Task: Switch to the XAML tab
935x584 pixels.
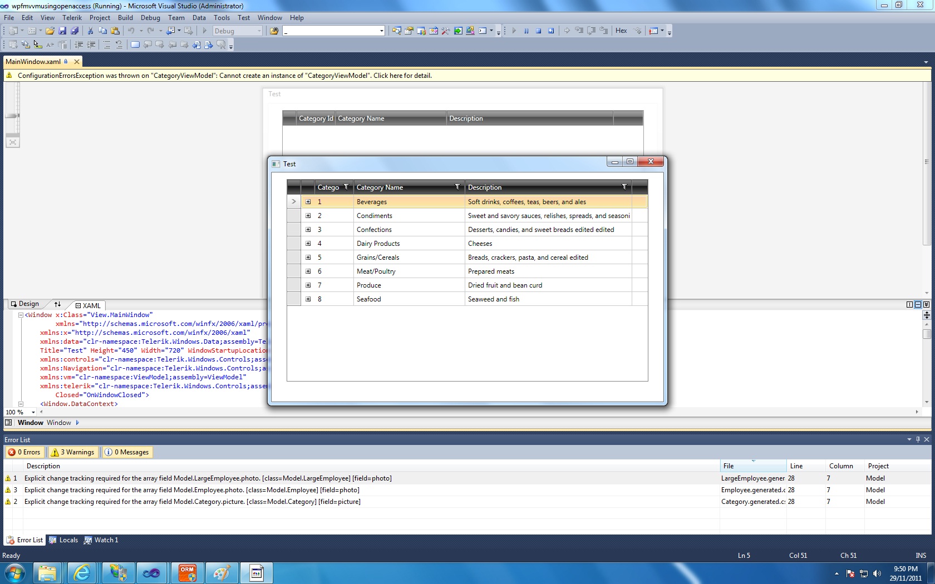Action: (88, 305)
